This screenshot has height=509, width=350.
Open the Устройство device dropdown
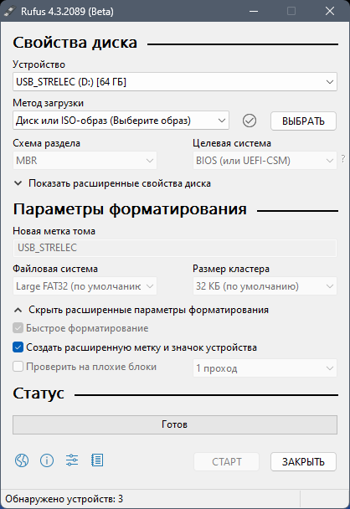[x=175, y=81]
